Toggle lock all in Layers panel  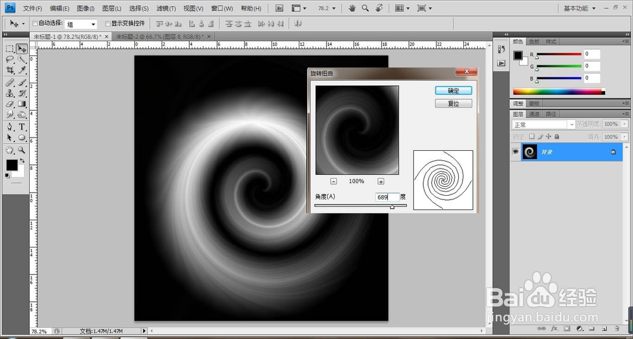(x=556, y=136)
